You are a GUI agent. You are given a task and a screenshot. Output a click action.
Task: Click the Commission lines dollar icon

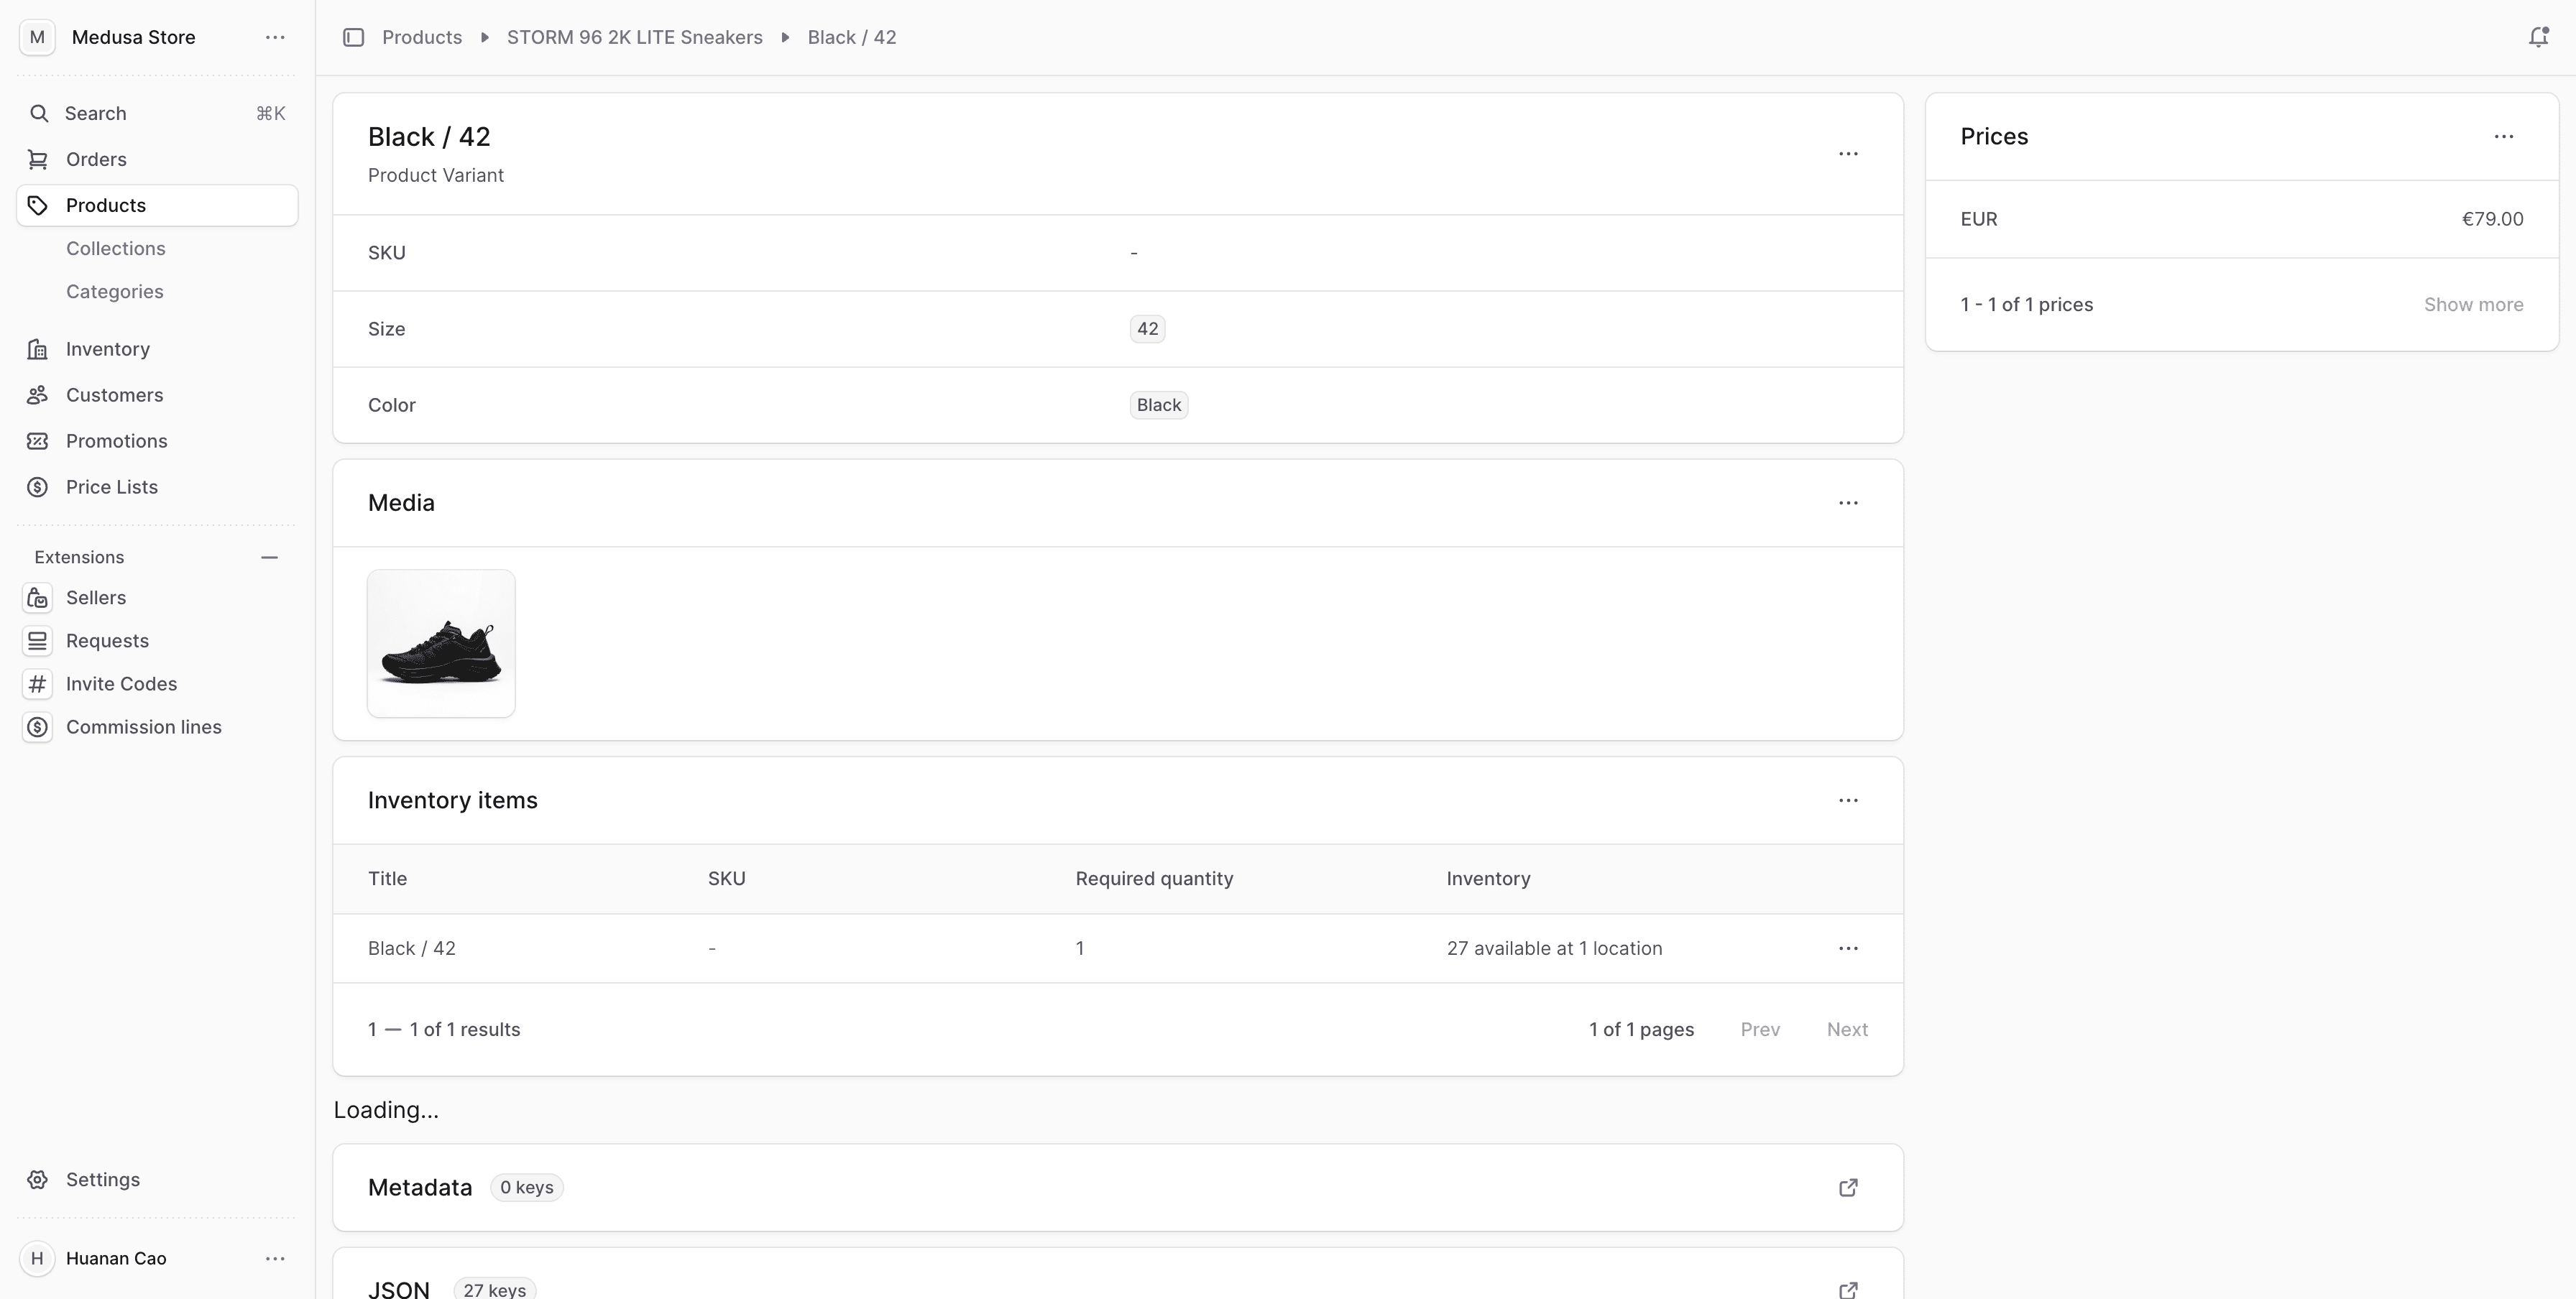tap(38, 726)
